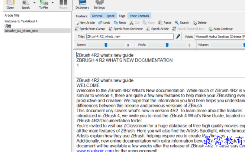Viewport: 247px width, 152px height.
Task: Click the Delete article button
Action: tap(200, 23)
